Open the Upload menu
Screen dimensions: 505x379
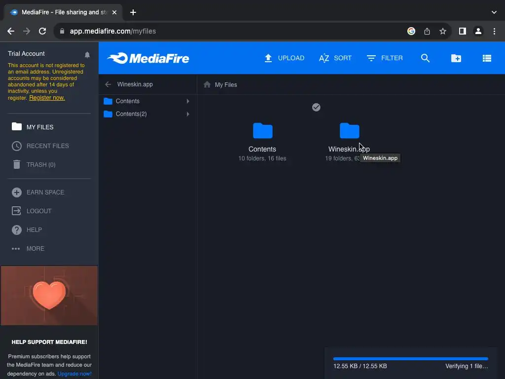[x=284, y=58]
